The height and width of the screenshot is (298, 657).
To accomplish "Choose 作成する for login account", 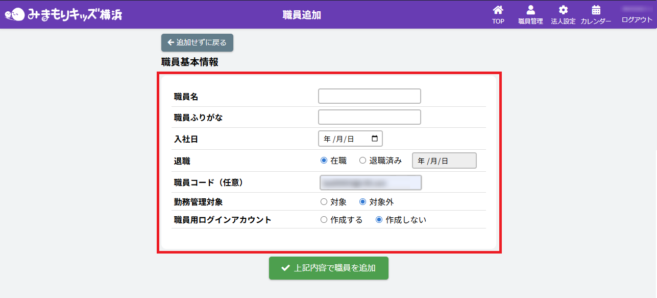I will click(x=324, y=220).
